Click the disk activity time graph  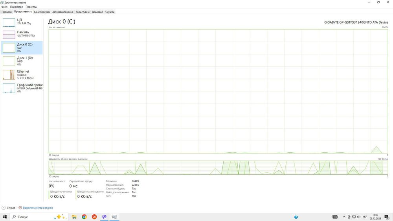click(218, 91)
